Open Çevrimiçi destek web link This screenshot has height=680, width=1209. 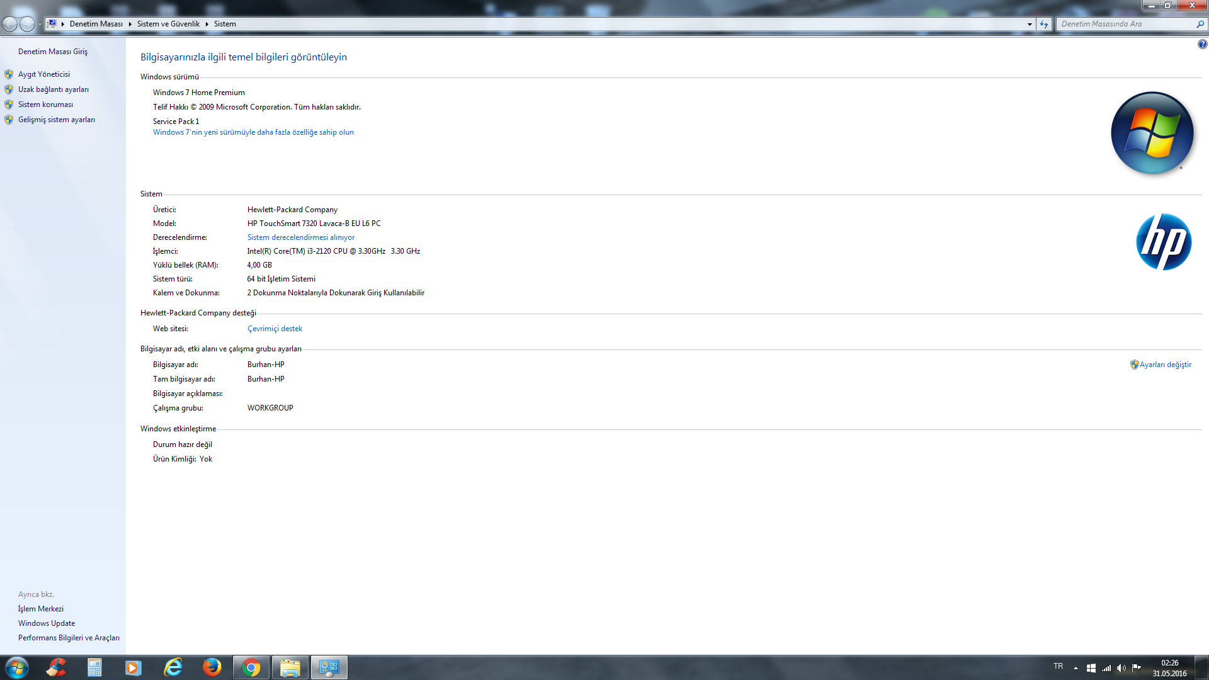pyautogui.click(x=275, y=329)
